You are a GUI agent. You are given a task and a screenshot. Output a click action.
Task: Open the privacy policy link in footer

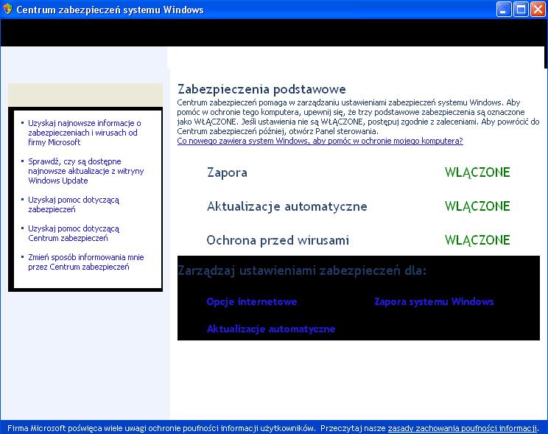pos(463,428)
